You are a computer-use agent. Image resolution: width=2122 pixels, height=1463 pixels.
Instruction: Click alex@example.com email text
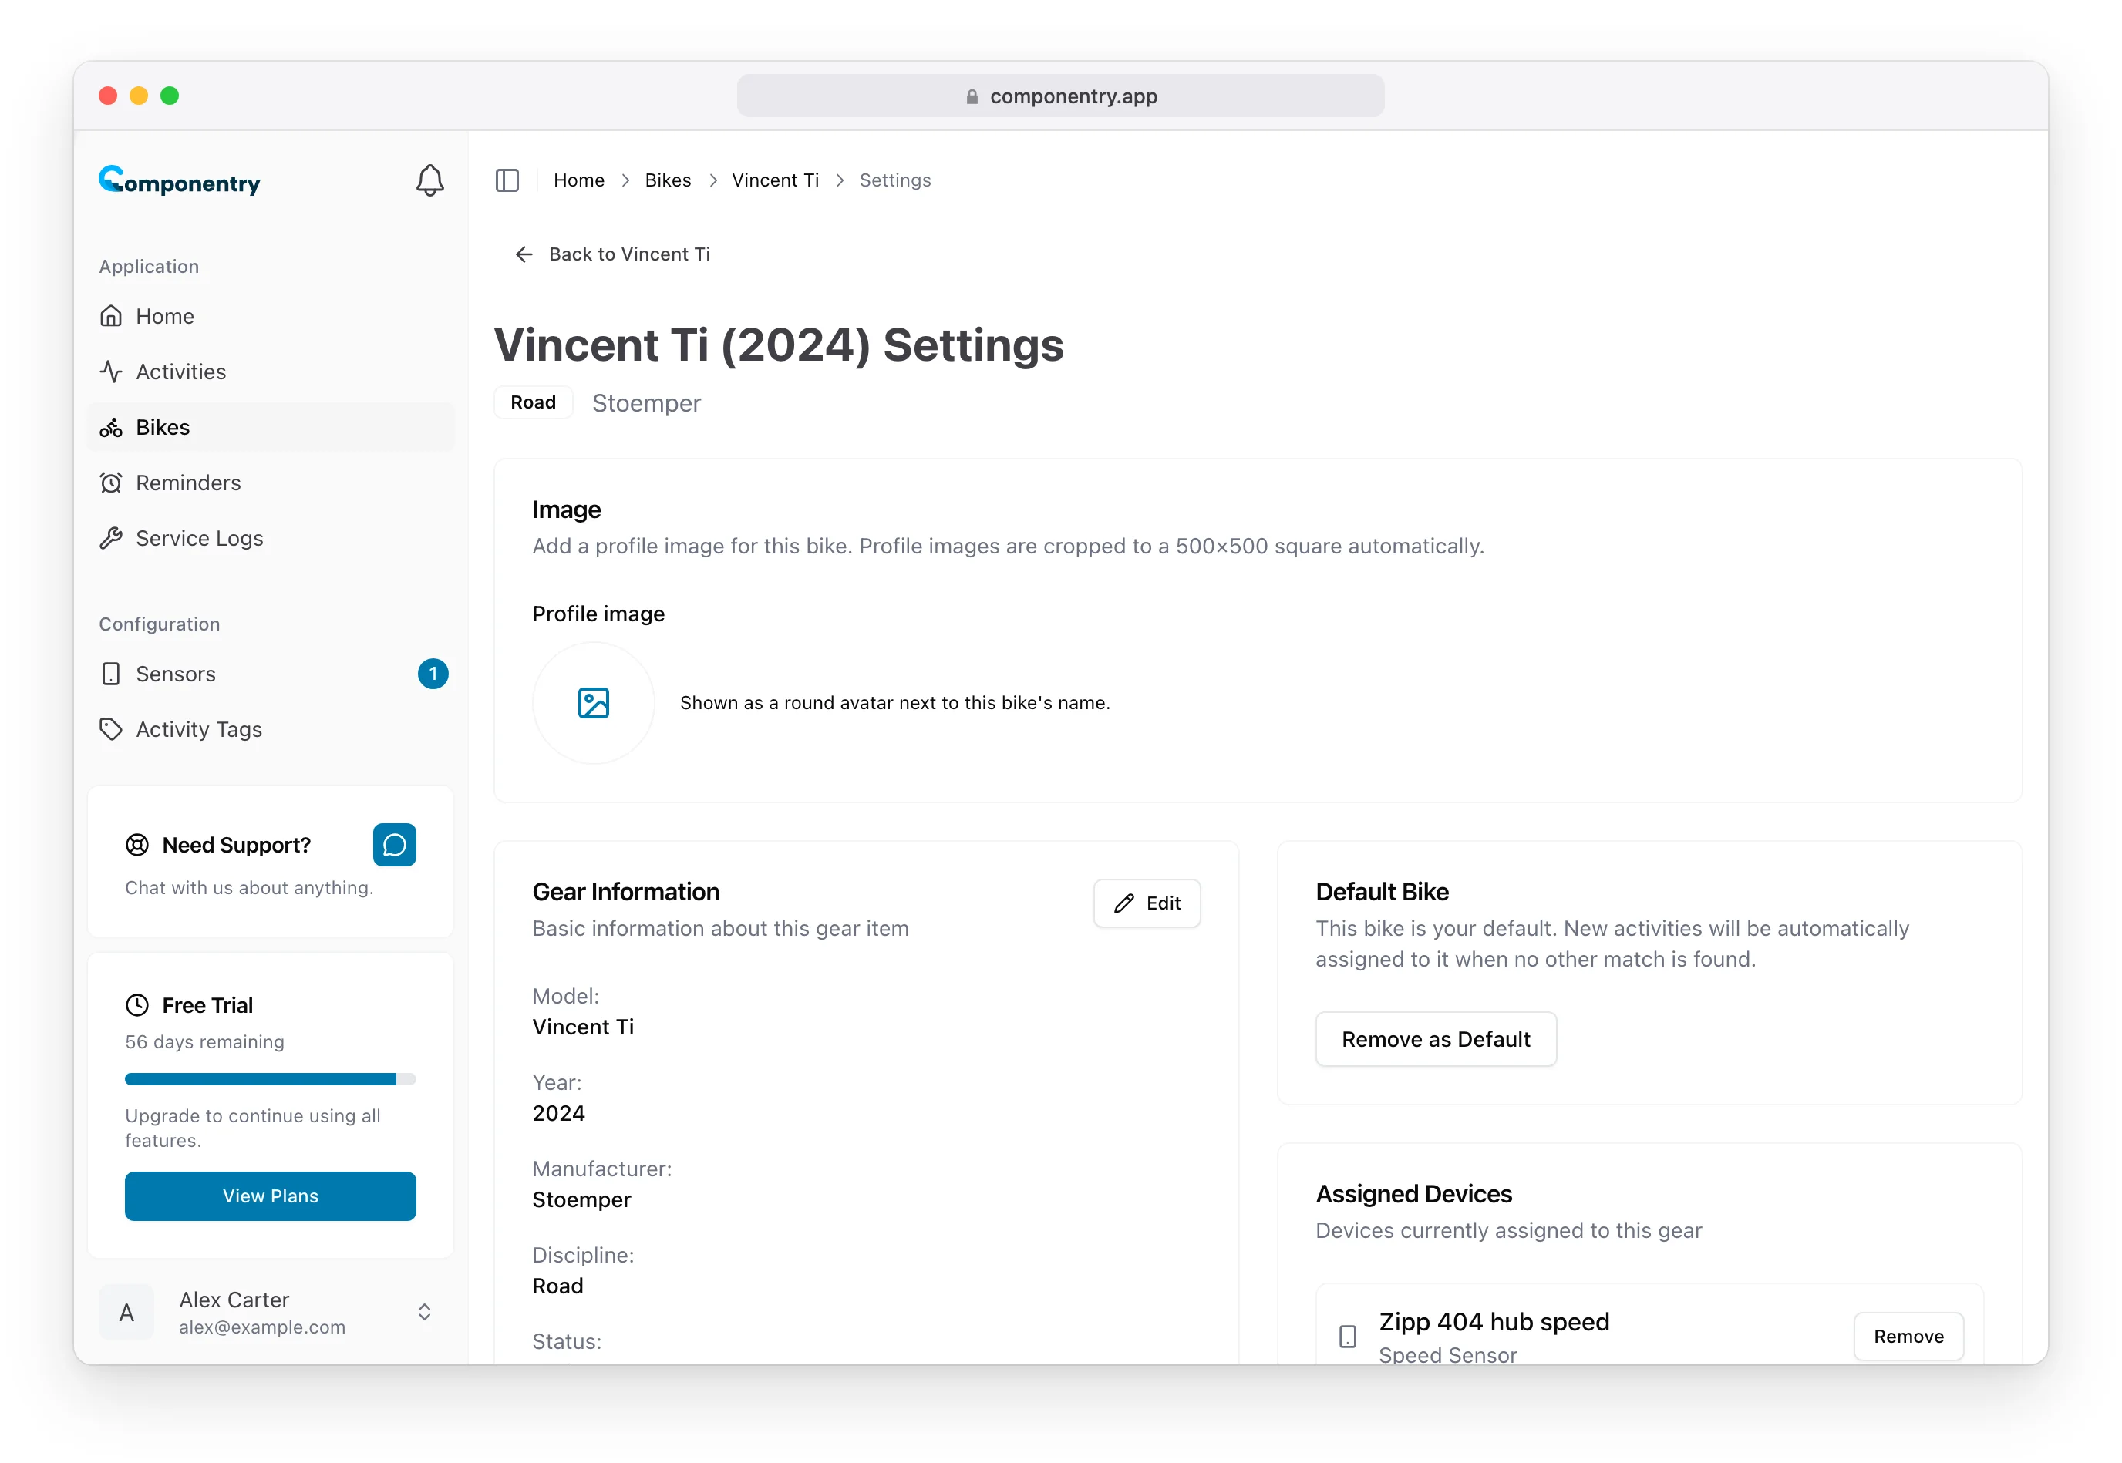[262, 1327]
